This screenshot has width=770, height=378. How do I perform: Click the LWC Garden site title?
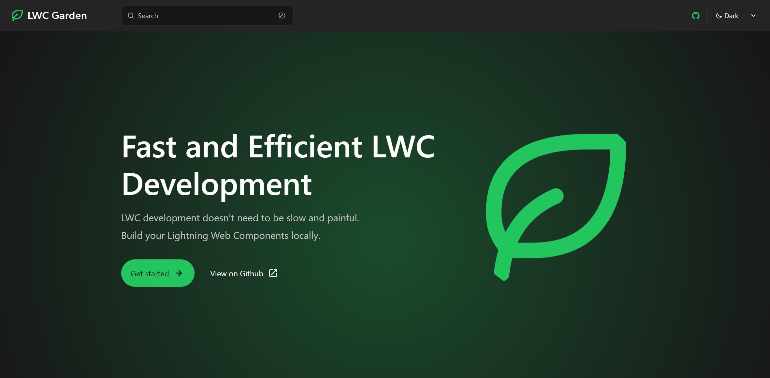pos(57,16)
